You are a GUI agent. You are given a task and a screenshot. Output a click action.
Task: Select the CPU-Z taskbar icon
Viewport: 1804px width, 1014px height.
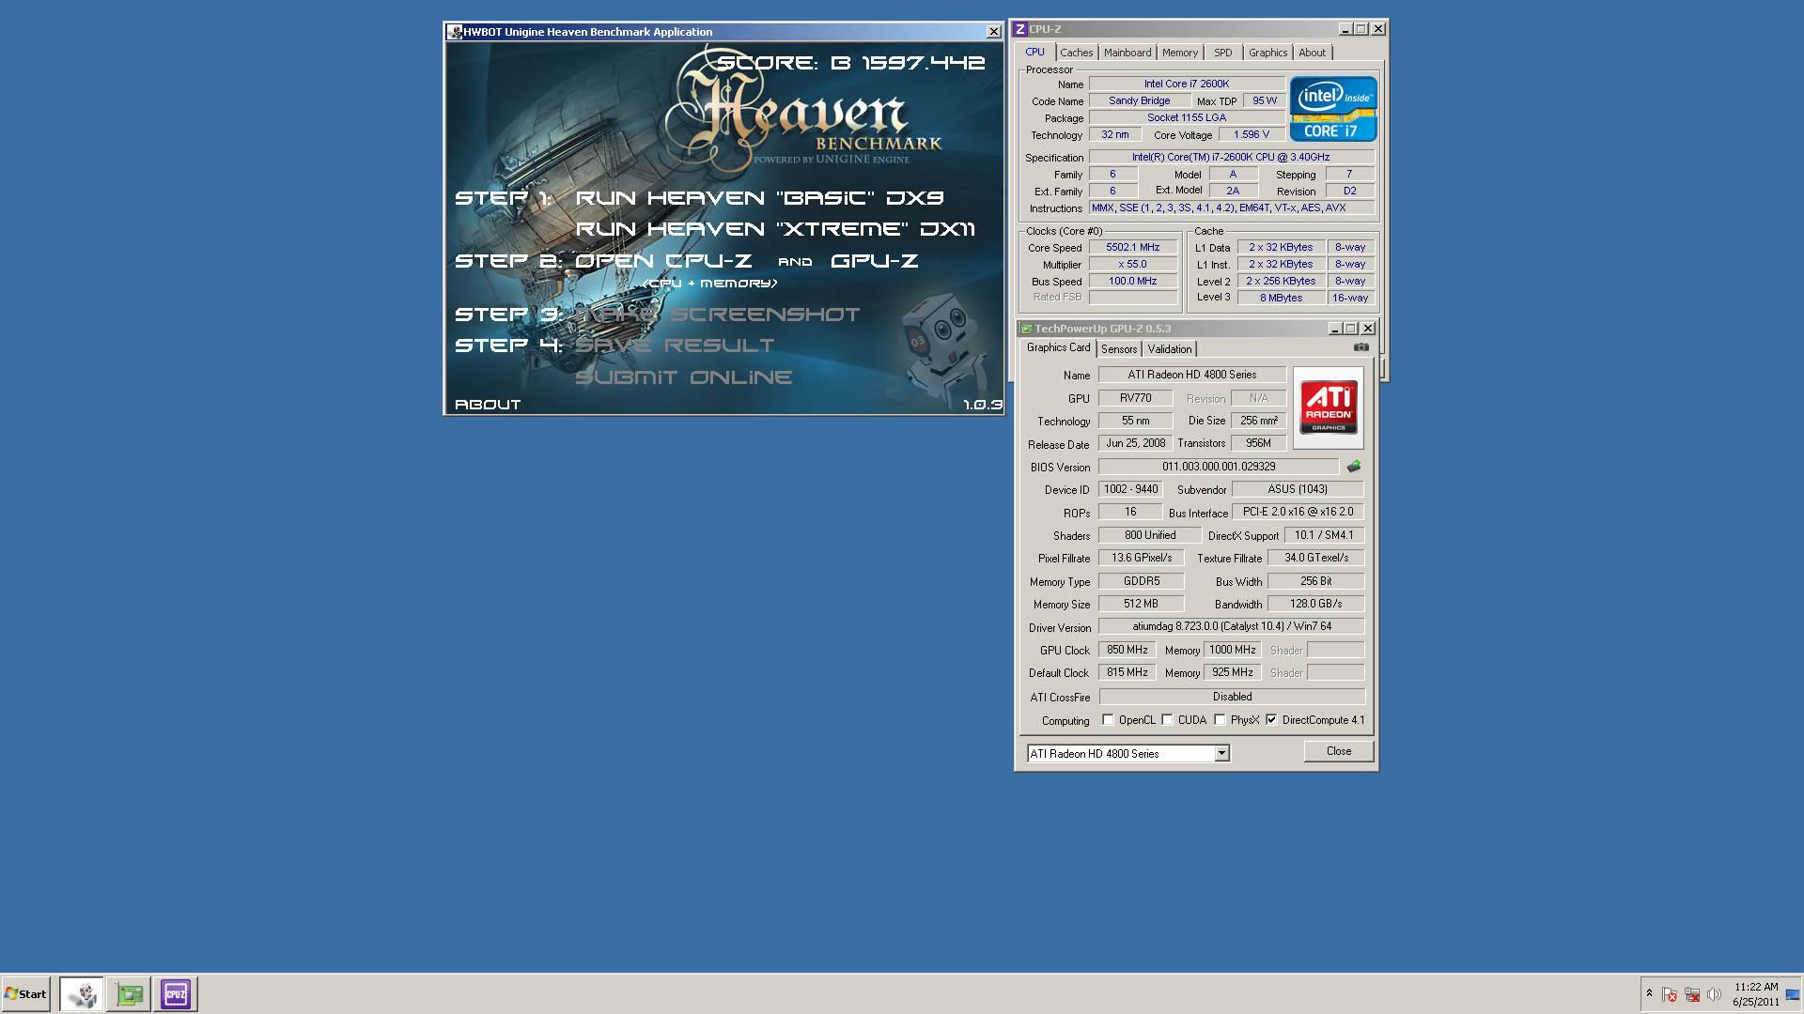click(x=176, y=993)
